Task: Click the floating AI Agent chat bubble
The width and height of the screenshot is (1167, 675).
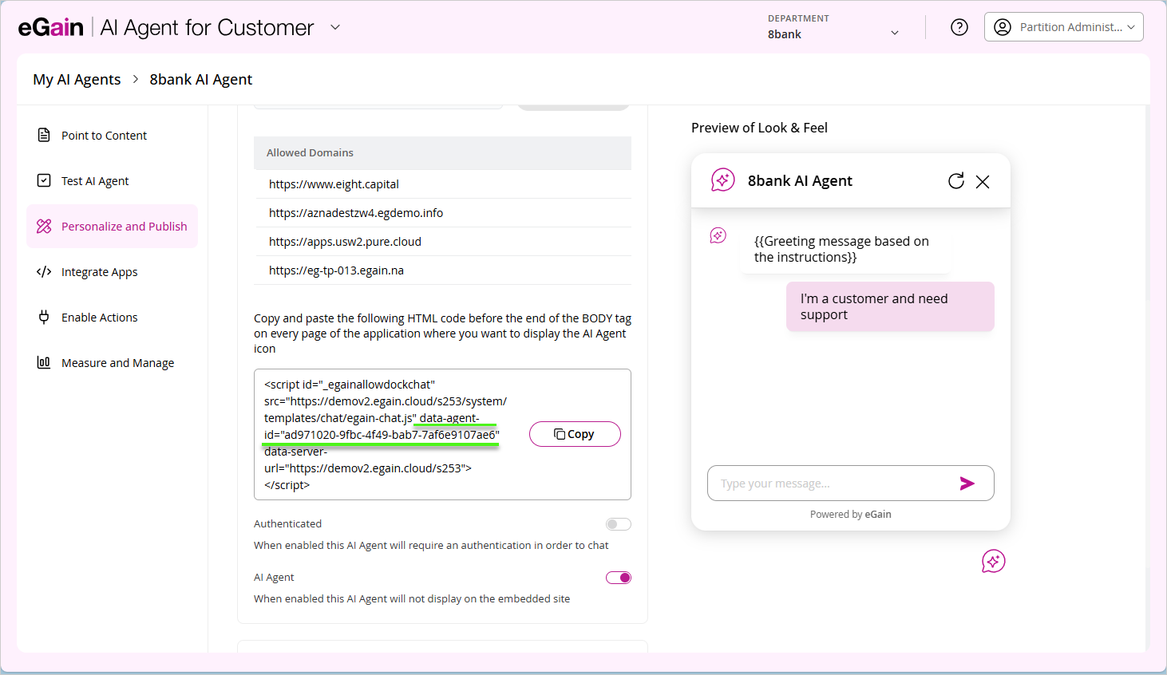Action: click(993, 561)
